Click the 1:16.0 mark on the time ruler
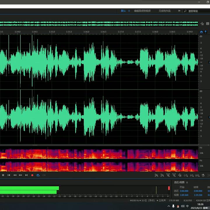This screenshot has height=210, width=210. 86,32
